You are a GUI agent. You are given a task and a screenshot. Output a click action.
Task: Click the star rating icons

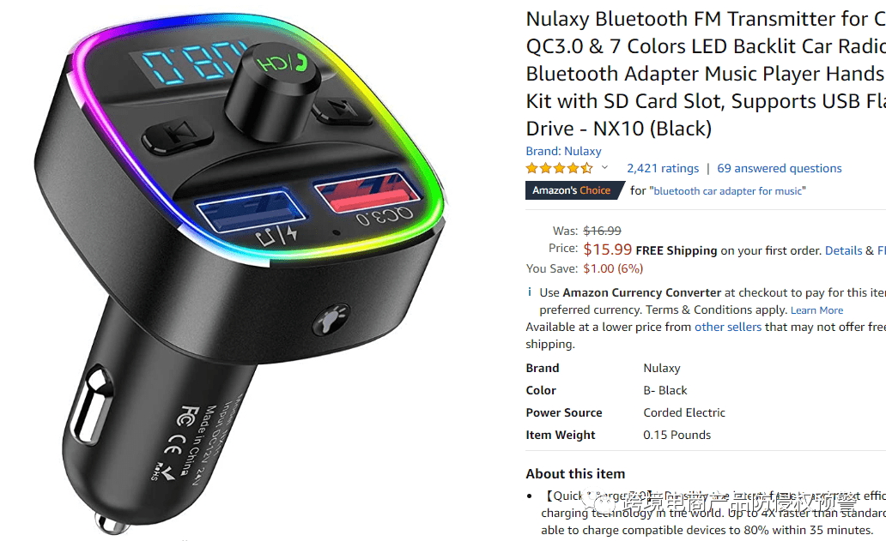559,168
